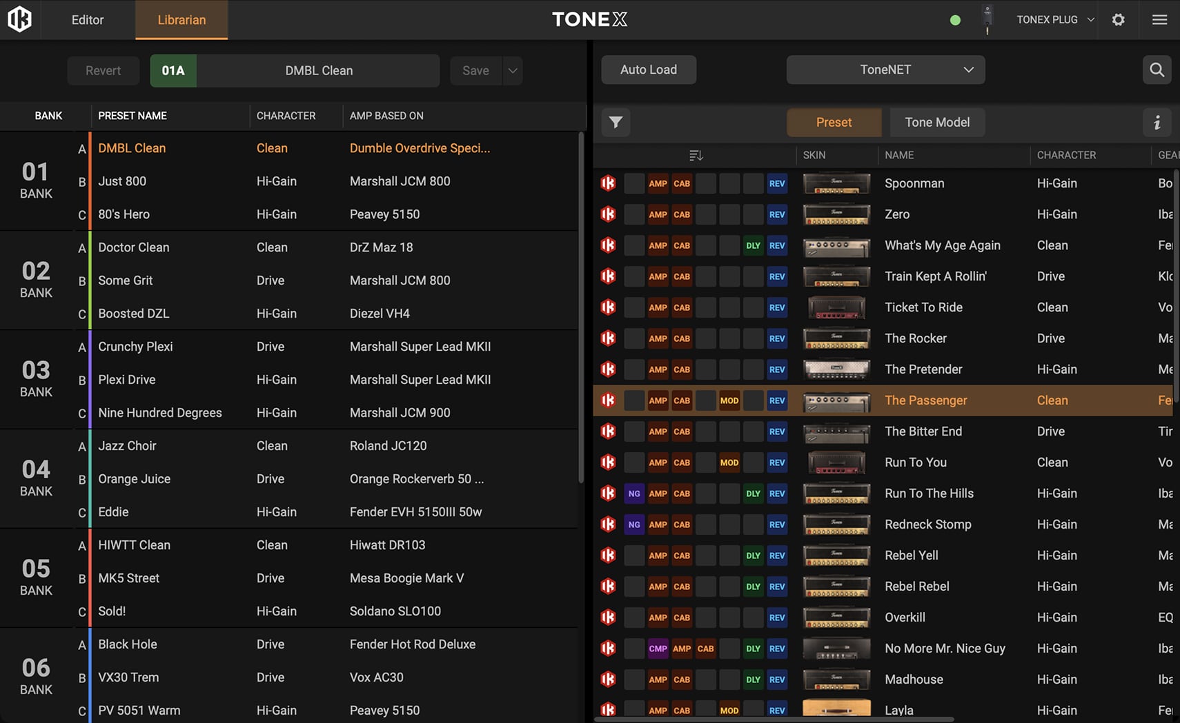Click the Revert button
Image resolution: width=1180 pixels, height=723 pixels.
point(103,70)
